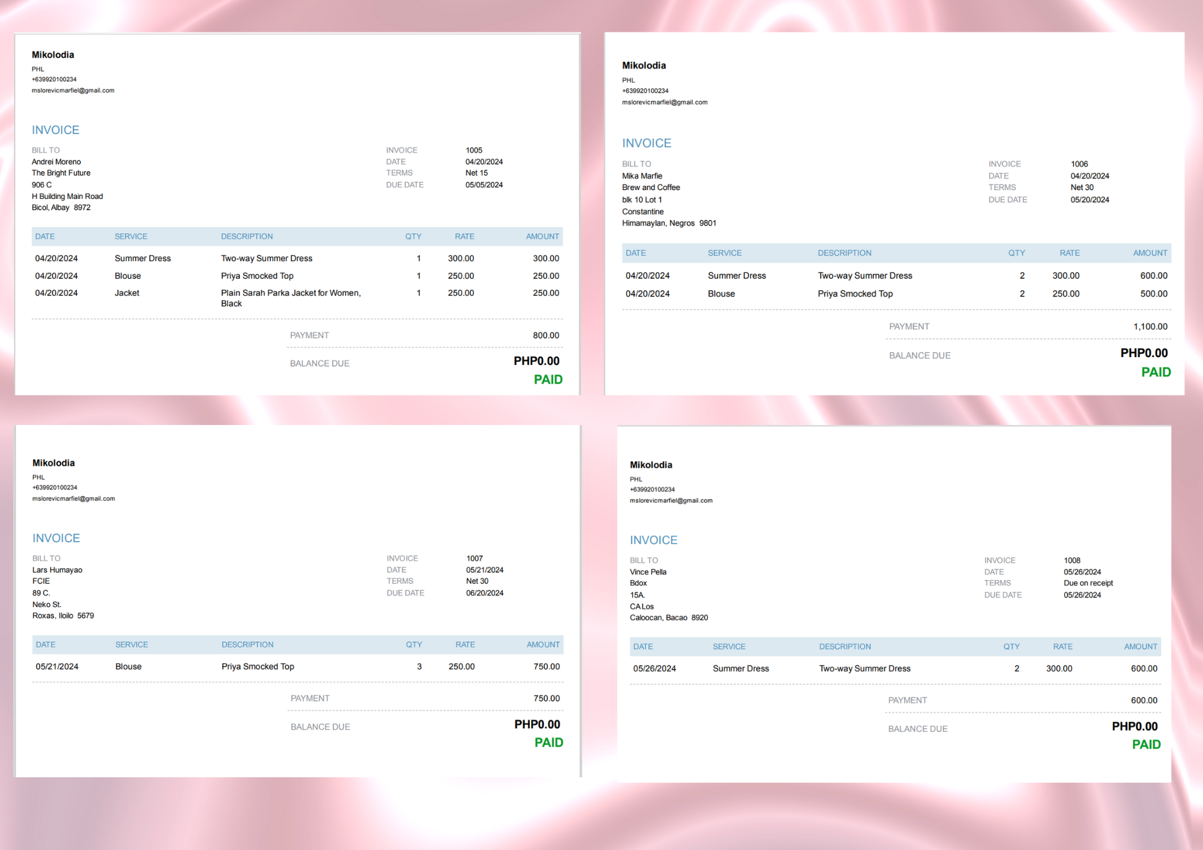Click the 750.00 amount in Blouse row
The width and height of the screenshot is (1203, 850).
coord(546,667)
